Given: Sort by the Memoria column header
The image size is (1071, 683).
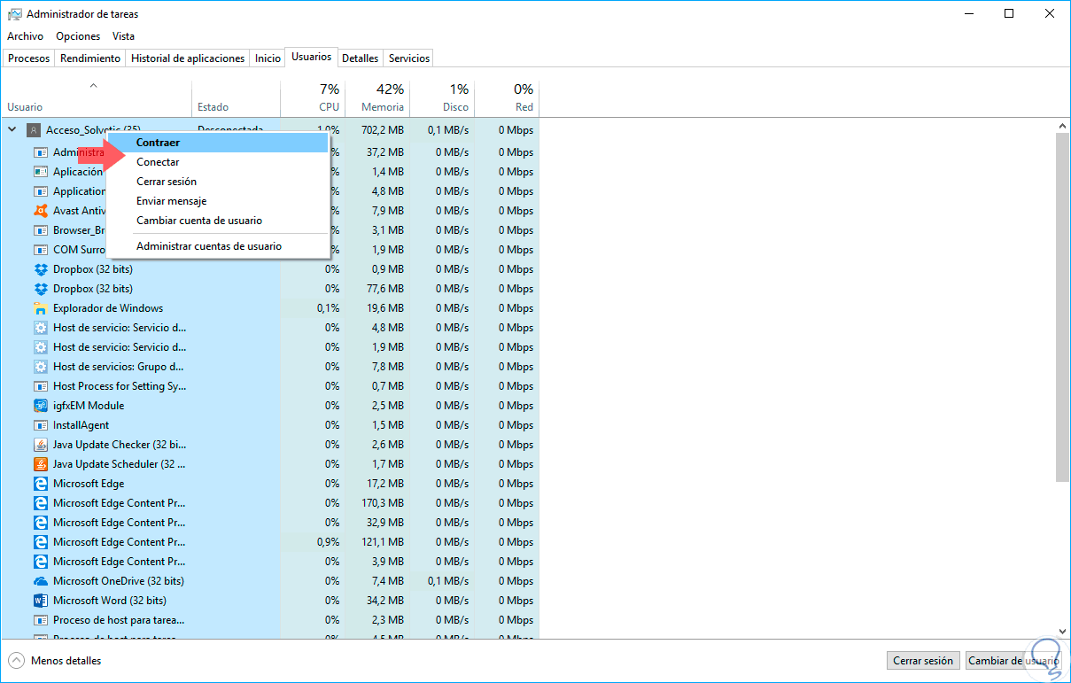Looking at the screenshot, I should point(377,98).
